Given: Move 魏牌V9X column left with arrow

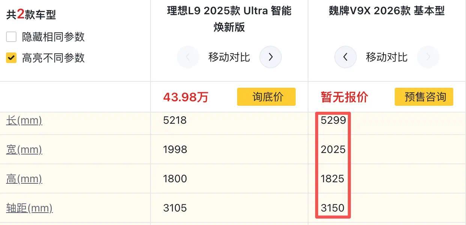Looking at the screenshot, I should (345, 57).
